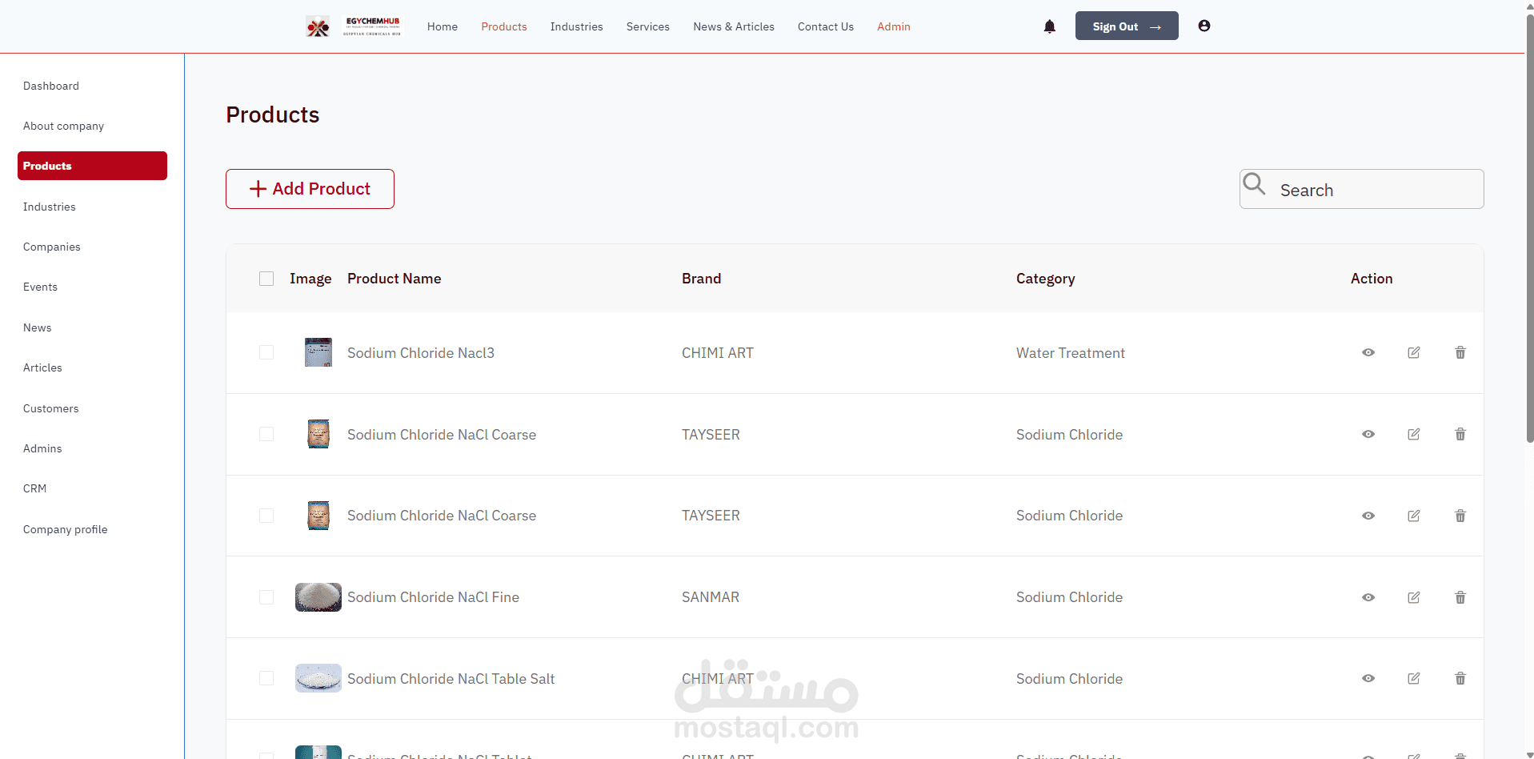Click the 'Product Name' column header
Image resolution: width=1534 pixels, height=759 pixels.
pos(395,279)
